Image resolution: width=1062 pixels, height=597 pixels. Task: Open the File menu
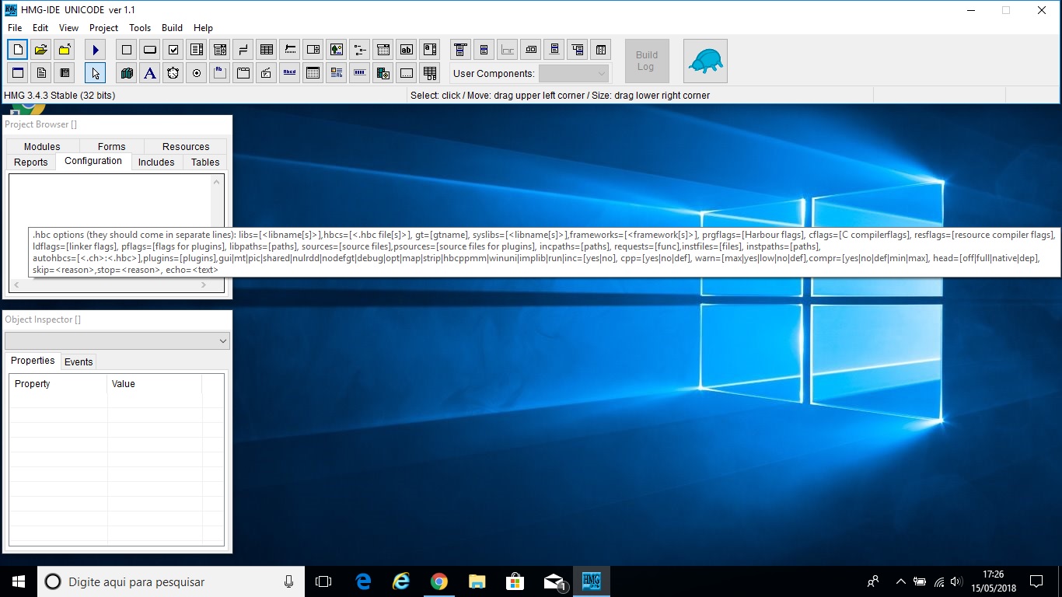(x=15, y=28)
